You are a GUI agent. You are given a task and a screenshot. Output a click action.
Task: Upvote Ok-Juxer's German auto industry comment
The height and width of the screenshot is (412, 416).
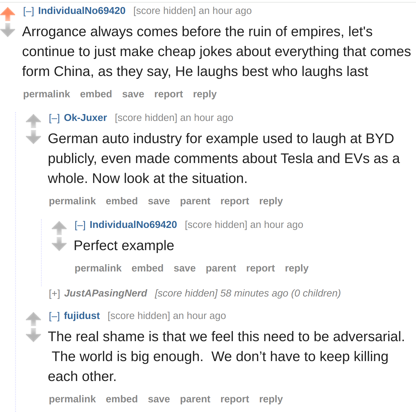pyautogui.click(x=34, y=121)
